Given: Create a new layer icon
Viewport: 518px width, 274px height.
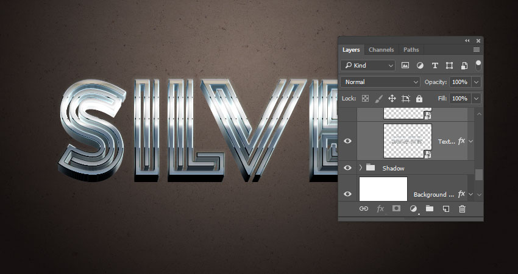Looking at the screenshot, I should [x=446, y=209].
